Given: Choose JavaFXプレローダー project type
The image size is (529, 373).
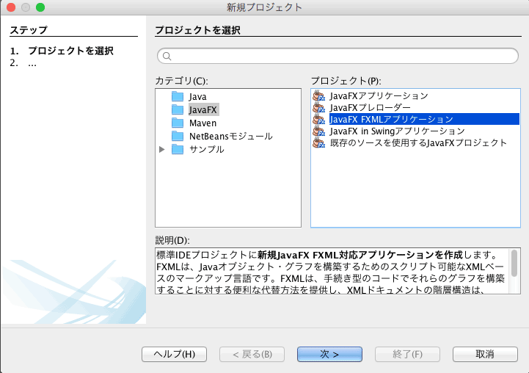Looking at the screenshot, I should tap(370, 108).
